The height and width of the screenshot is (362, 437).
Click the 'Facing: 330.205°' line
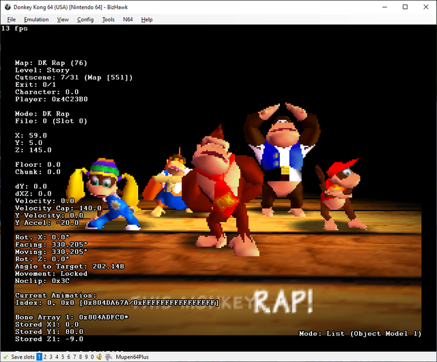tap(51, 245)
